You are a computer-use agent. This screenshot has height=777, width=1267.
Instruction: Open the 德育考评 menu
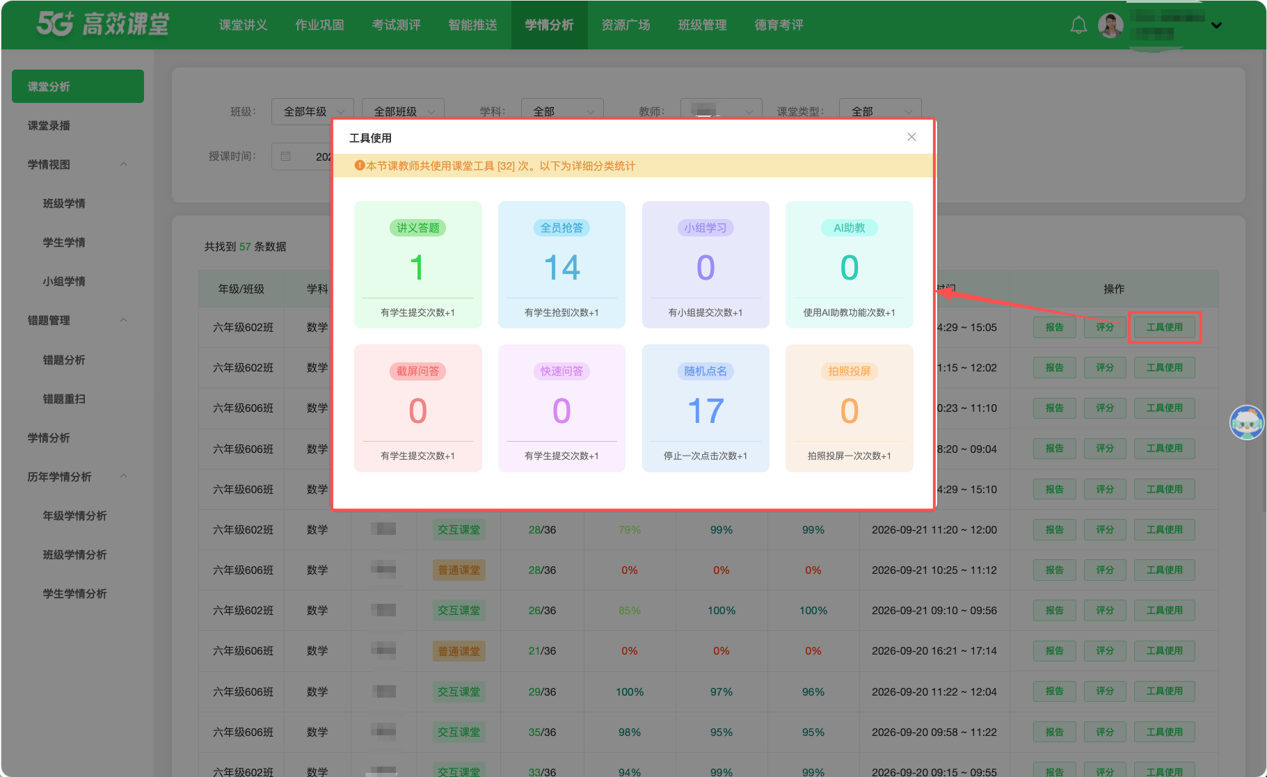pyautogui.click(x=779, y=25)
